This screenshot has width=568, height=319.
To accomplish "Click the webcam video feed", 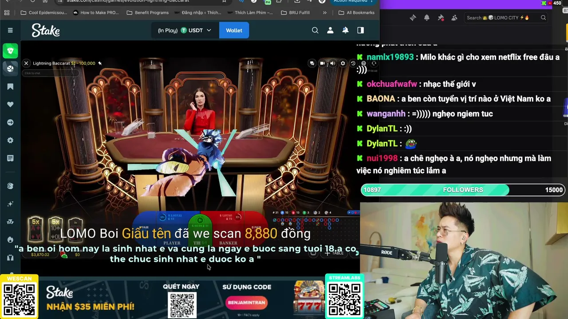I will tap(464, 261).
